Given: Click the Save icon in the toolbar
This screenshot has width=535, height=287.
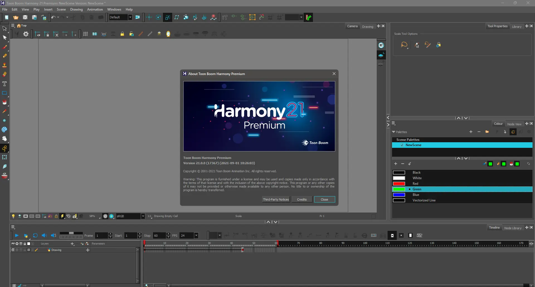Looking at the screenshot, I should (25, 17).
